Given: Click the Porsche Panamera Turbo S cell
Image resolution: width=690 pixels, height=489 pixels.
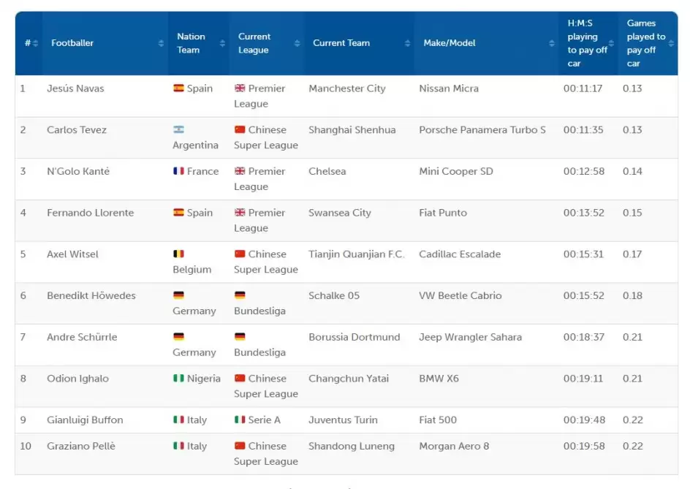Looking at the screenshot, I should 482,130.
